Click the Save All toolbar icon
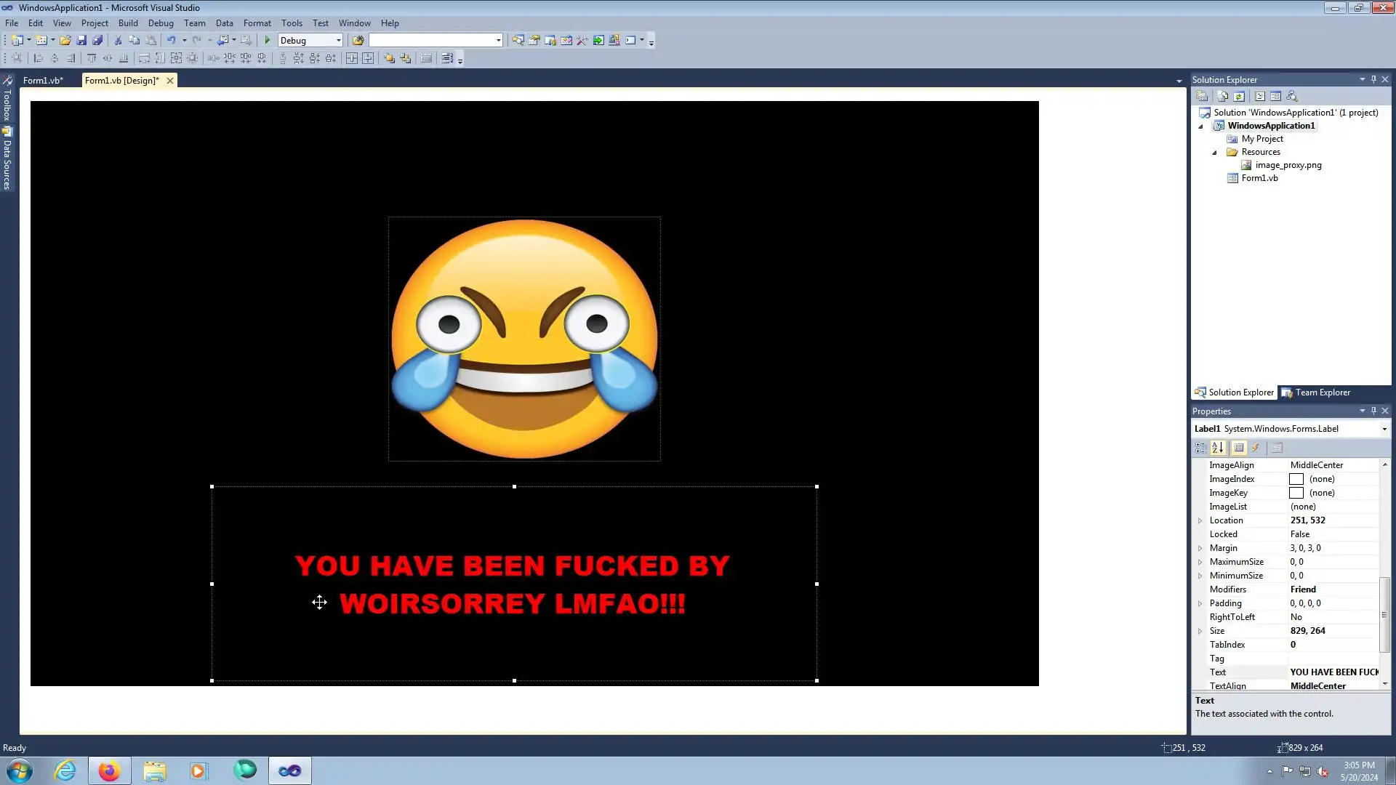Screen dimensions: 1396x785 pos(97,40)
